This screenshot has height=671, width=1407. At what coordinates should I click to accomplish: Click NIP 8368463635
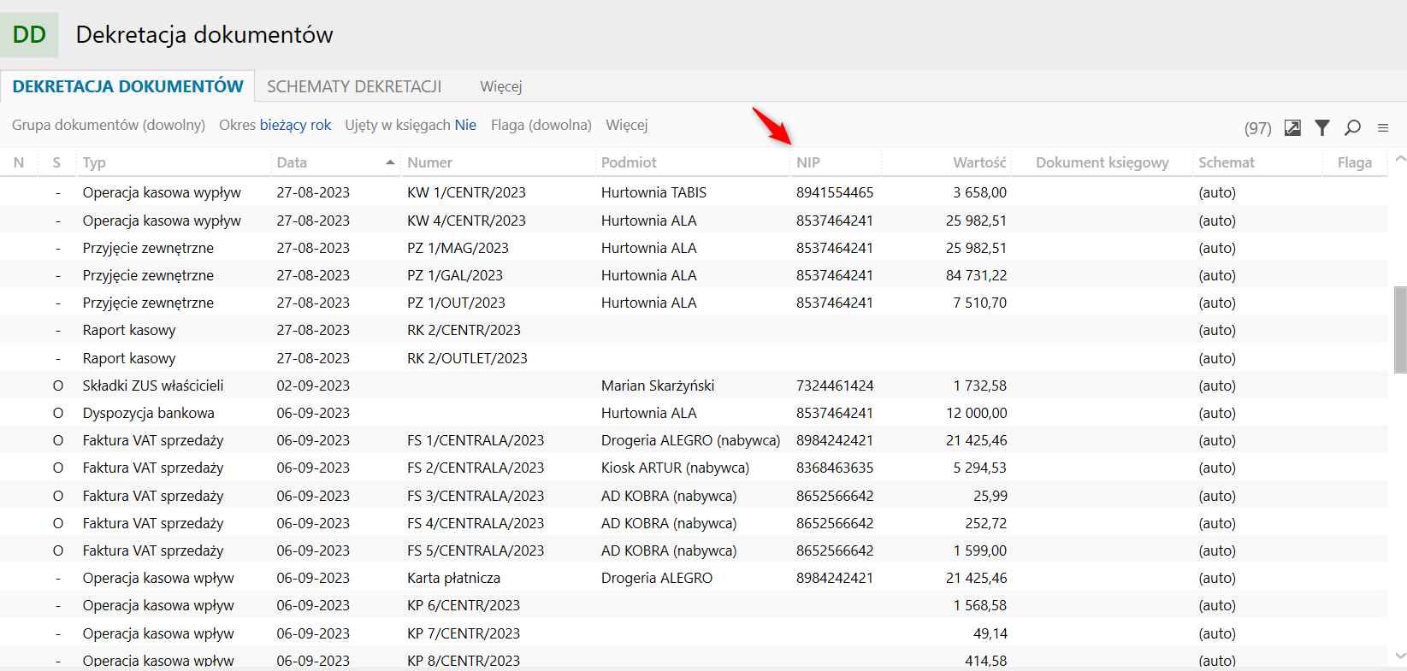pos(835,468)
